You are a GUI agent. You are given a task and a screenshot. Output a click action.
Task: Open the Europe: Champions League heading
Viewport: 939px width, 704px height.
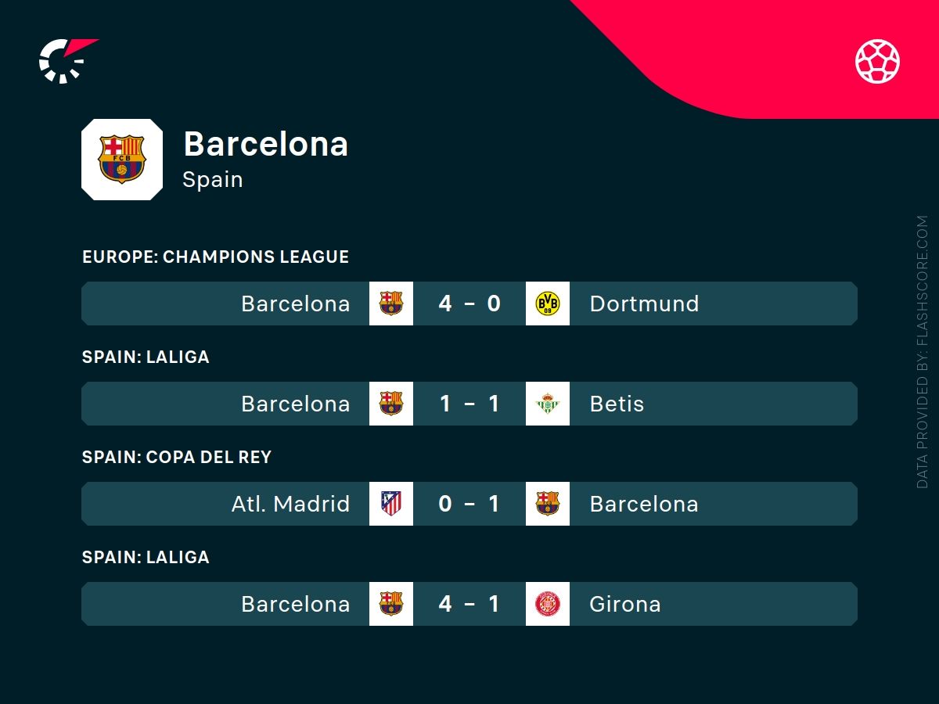click(215, 257)
